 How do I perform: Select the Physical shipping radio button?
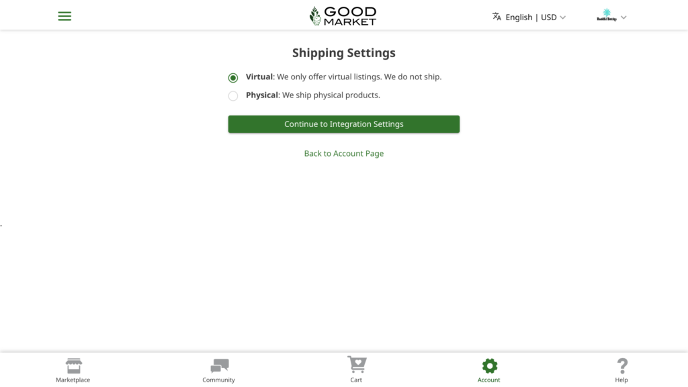click(x=233, y=95)
